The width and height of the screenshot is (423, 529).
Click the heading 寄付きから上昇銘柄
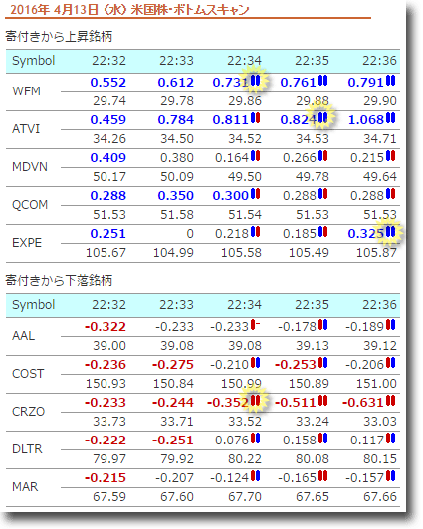click(59, 36)
